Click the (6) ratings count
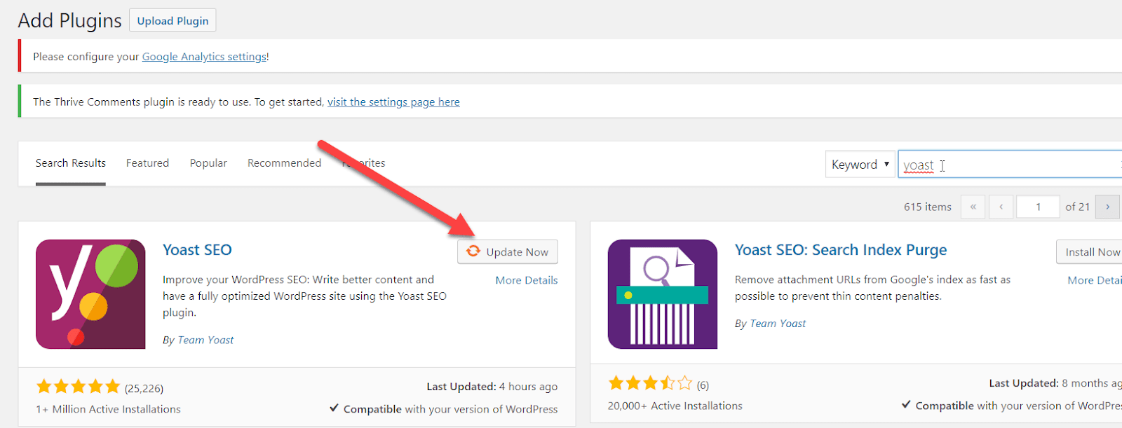The height and width of the screenshot is (428, 1122). (703, 385)
